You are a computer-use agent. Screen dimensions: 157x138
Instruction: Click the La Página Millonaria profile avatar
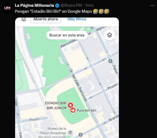(7, 8)
